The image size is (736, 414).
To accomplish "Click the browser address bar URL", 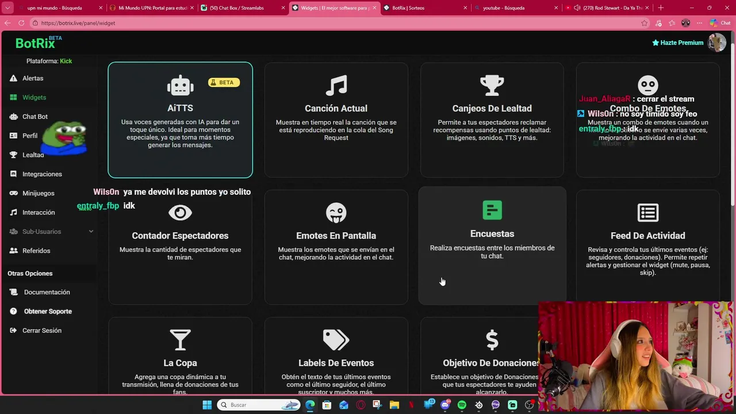I will [x=78, y=23].
